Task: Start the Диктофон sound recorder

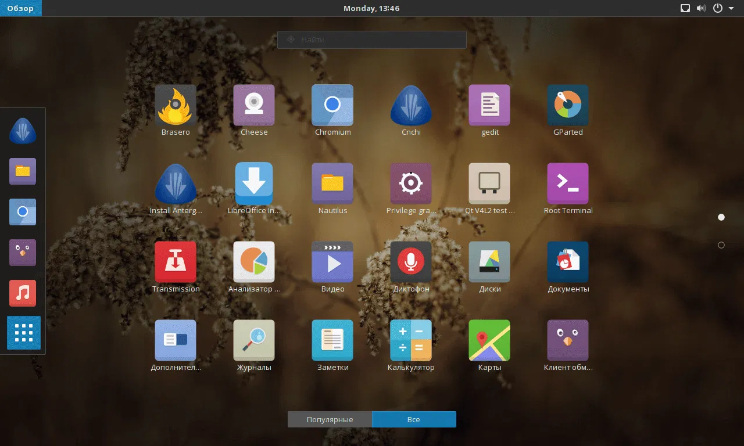Action: click(411, 262)
